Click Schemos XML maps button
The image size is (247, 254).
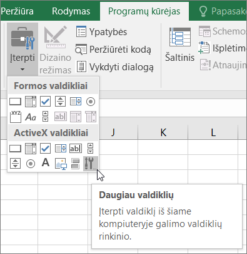click(223, 31)
